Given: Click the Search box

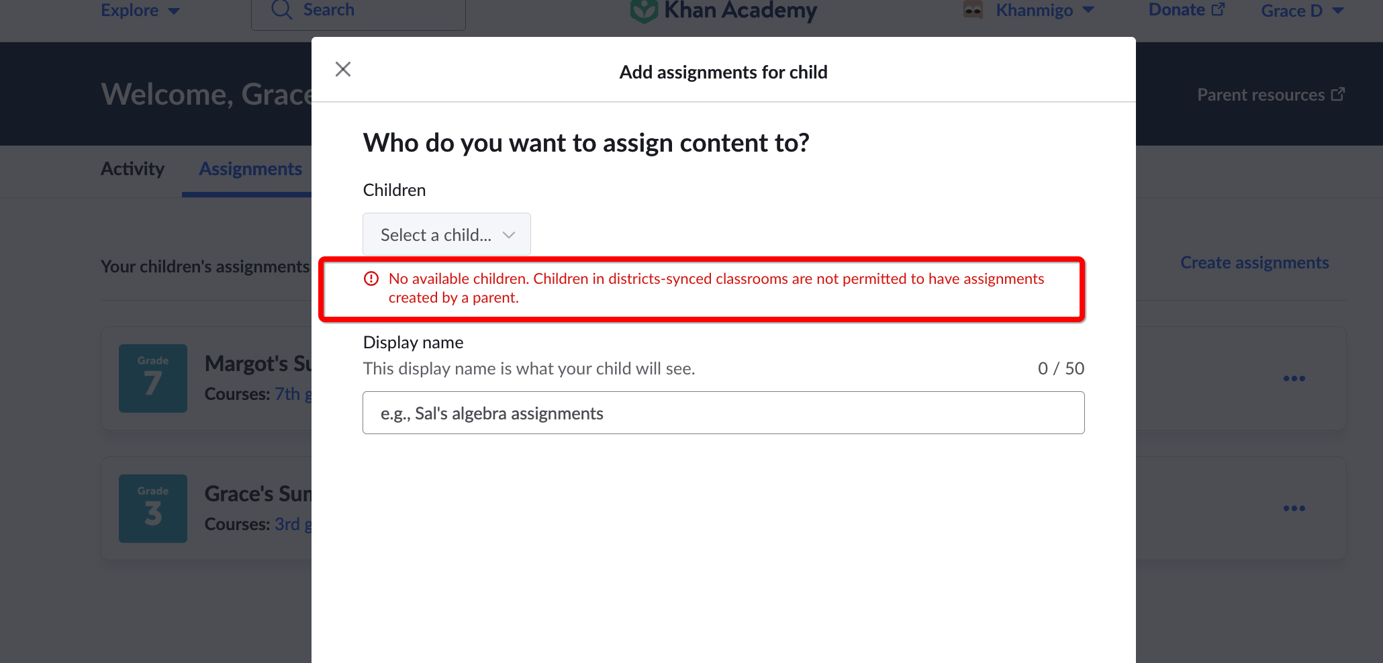Looking at the screenshot, I should point(359,12).
